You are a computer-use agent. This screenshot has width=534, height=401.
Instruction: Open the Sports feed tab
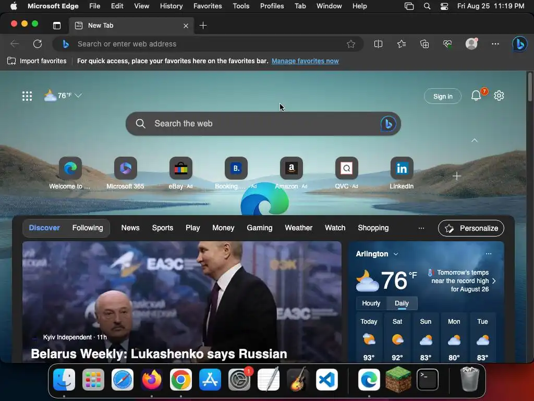point(163,228)
